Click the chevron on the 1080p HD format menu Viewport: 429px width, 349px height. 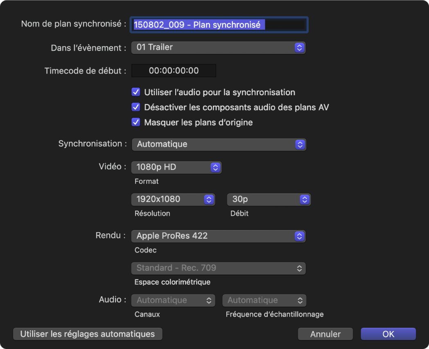216,167
